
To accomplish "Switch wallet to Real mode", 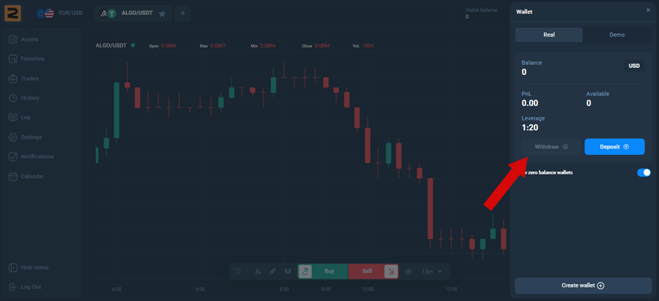I will 549,34.
